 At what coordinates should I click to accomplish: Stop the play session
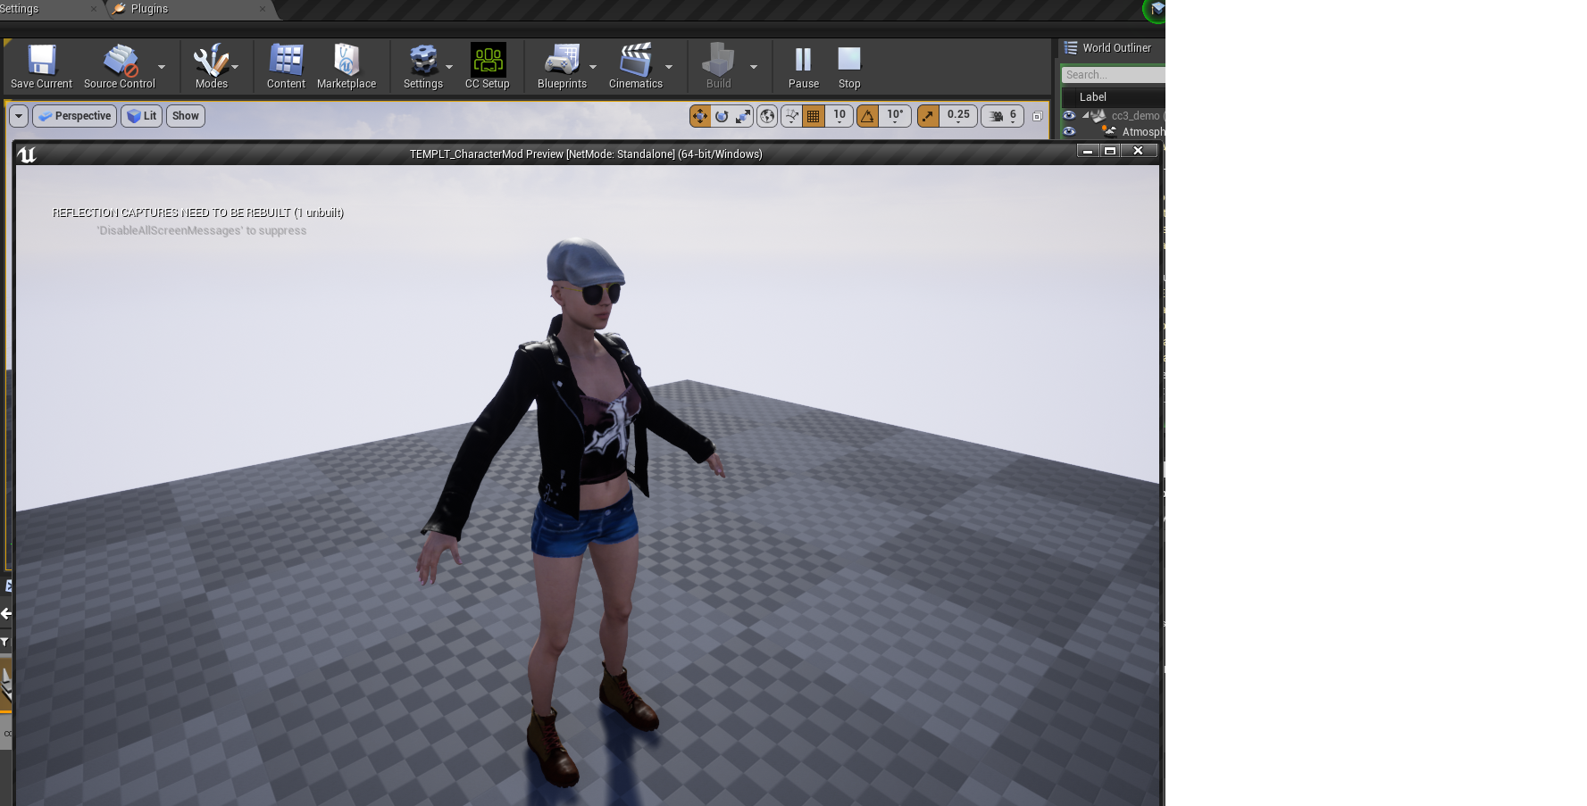click(x=848, y=66)
